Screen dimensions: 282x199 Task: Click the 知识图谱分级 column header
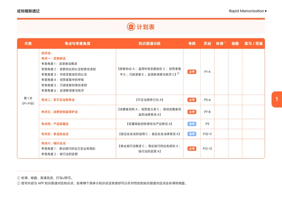(149, 44)
